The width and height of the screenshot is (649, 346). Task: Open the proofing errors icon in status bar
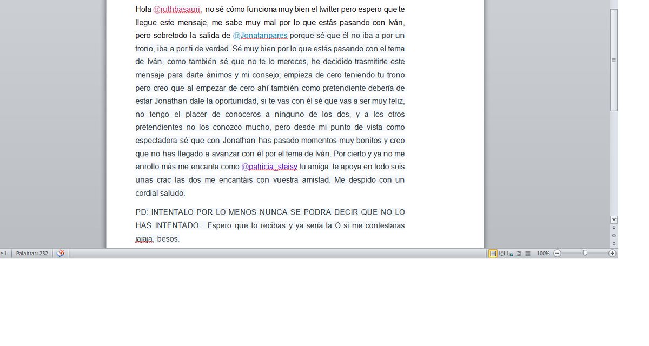coord(61,253)
